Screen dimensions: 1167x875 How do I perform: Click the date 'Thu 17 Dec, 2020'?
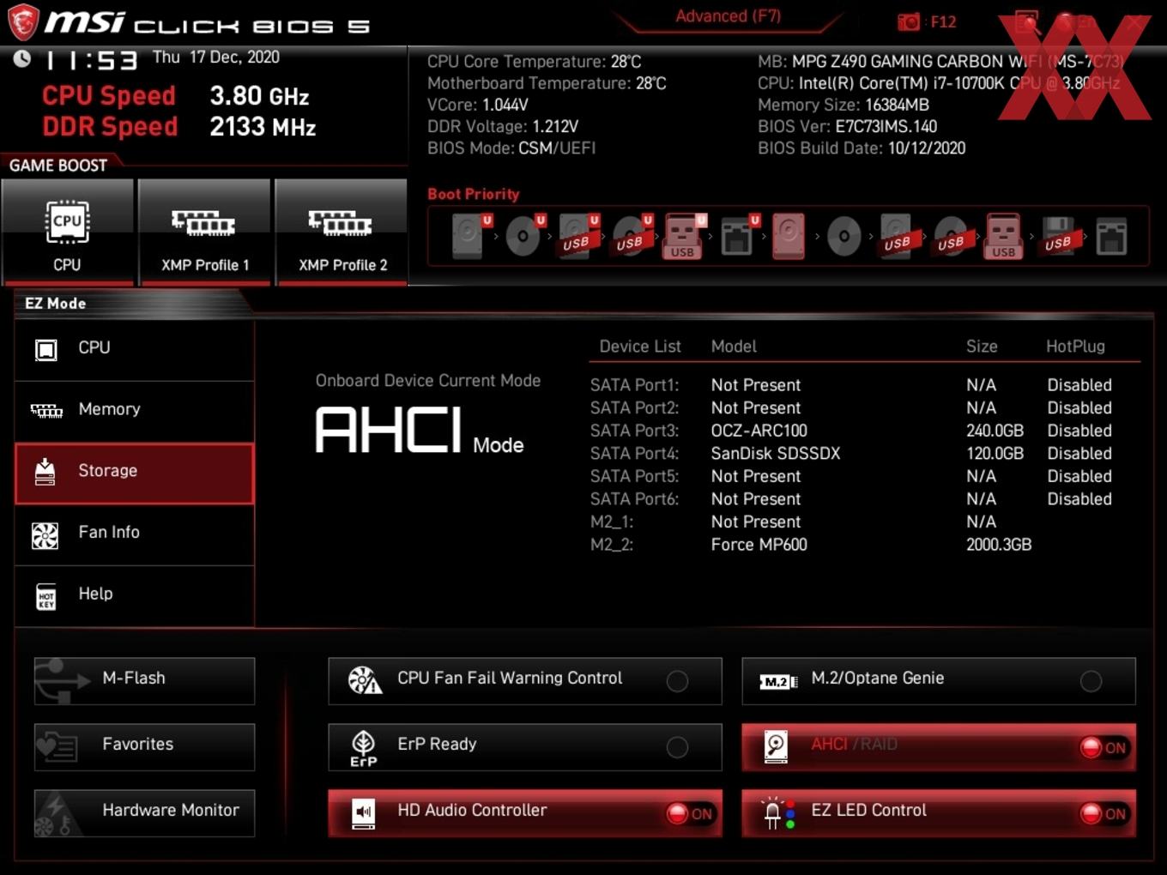point(216,57)
